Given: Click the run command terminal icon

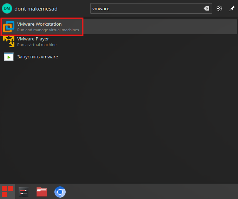Looking at the screenshot, I should 9,57.
